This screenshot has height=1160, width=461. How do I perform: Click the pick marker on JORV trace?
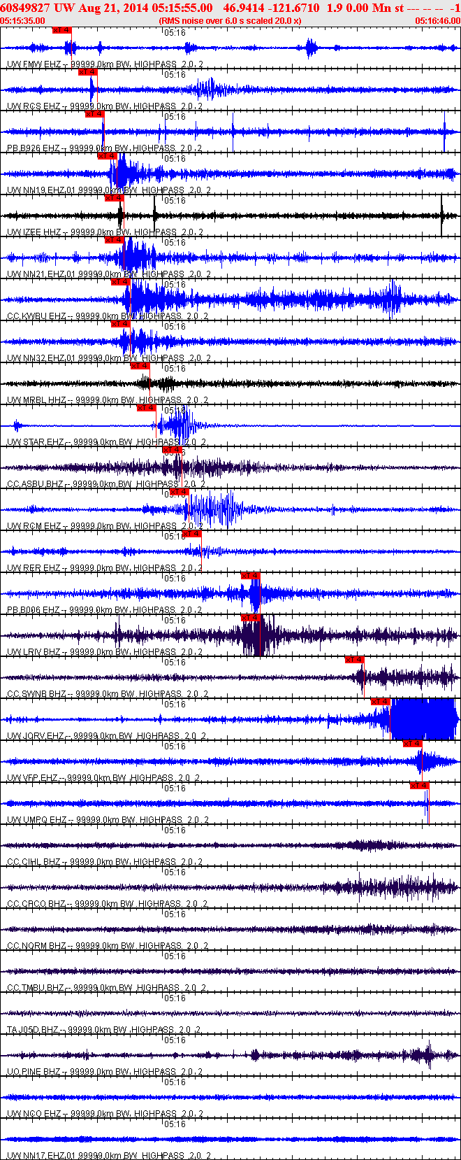point(381,702)
